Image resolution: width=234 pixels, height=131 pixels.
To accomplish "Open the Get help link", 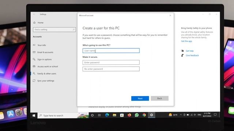I will pyautogui.click(x=189, y=51).
